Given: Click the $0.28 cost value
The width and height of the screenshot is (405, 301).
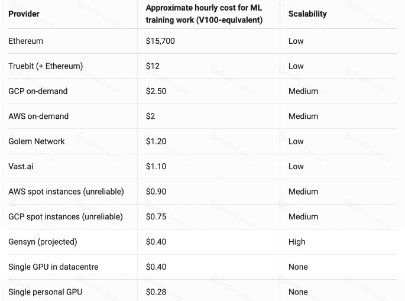Looking at the screenshot, I should pyautogui.click(x=156, y=292).
